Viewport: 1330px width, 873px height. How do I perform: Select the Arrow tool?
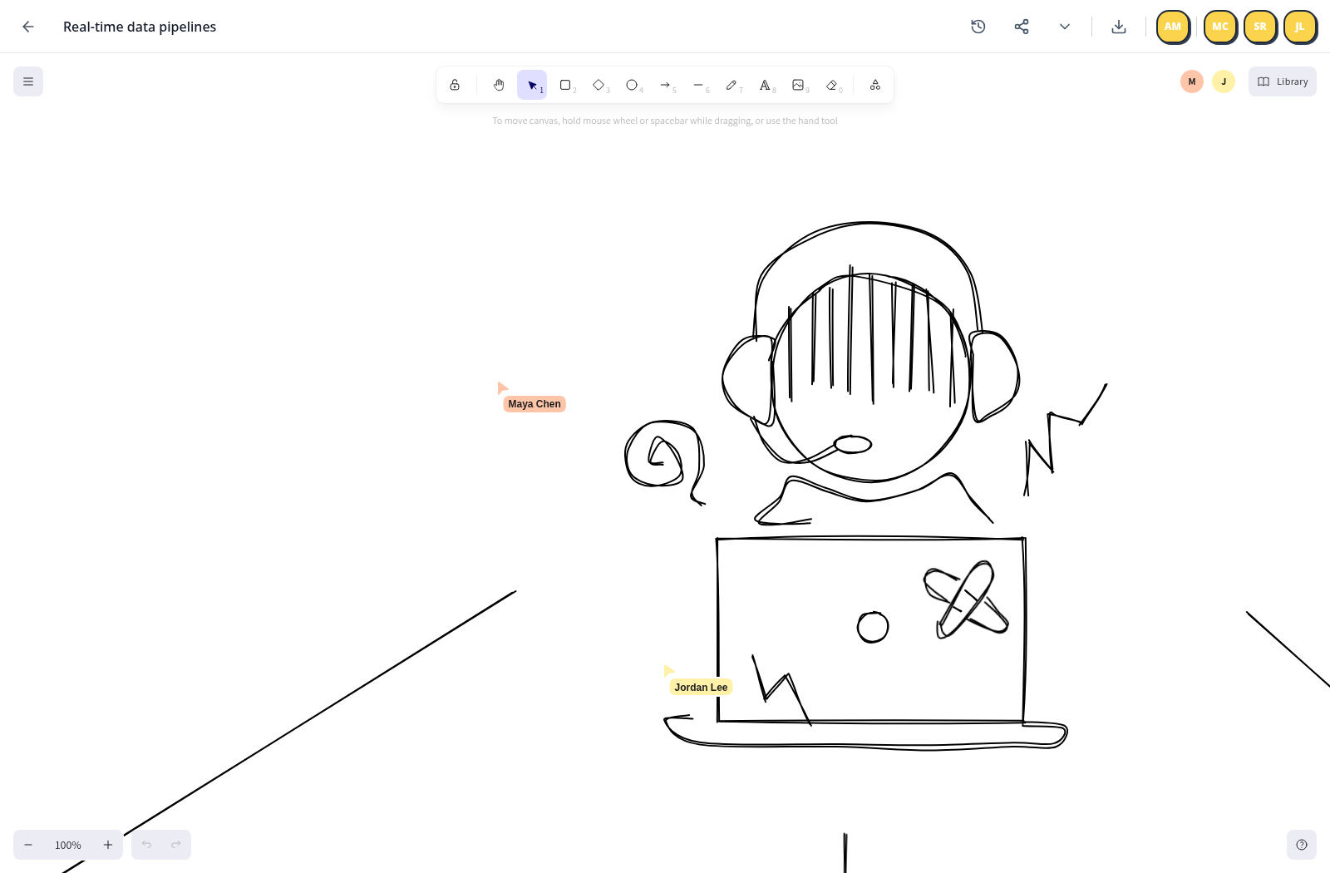click(665, 85)
